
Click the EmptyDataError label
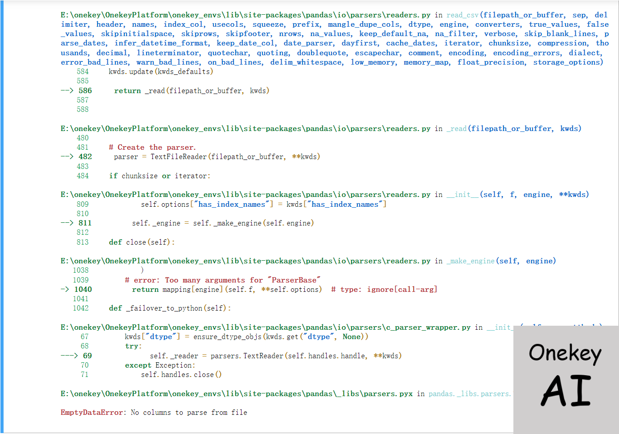click(x=92, y=413)
